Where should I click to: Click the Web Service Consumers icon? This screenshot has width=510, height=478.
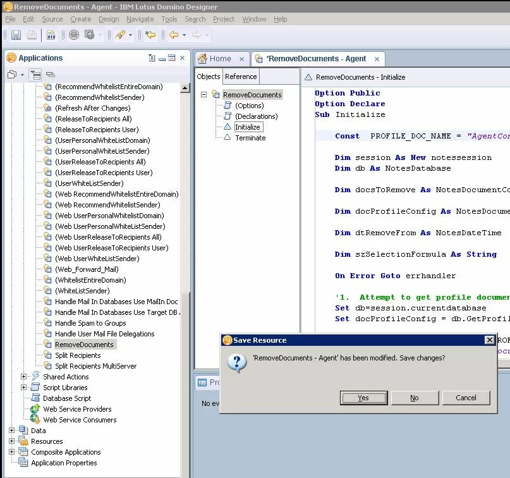35,420
